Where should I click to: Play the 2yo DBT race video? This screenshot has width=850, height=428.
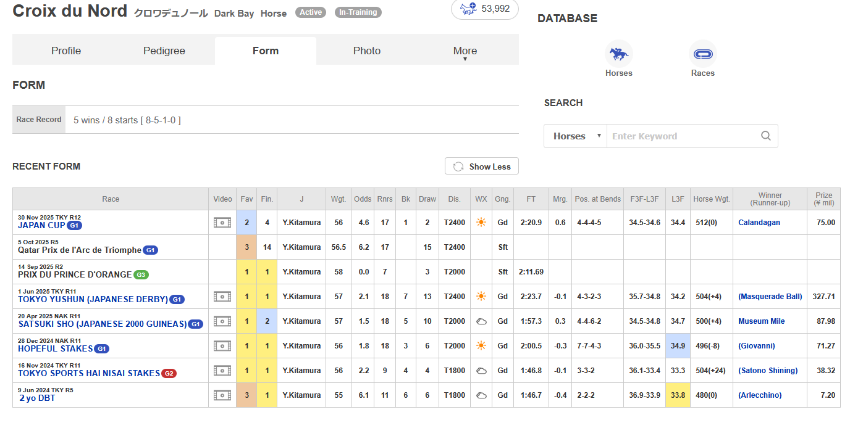click(x=222, y=395)
